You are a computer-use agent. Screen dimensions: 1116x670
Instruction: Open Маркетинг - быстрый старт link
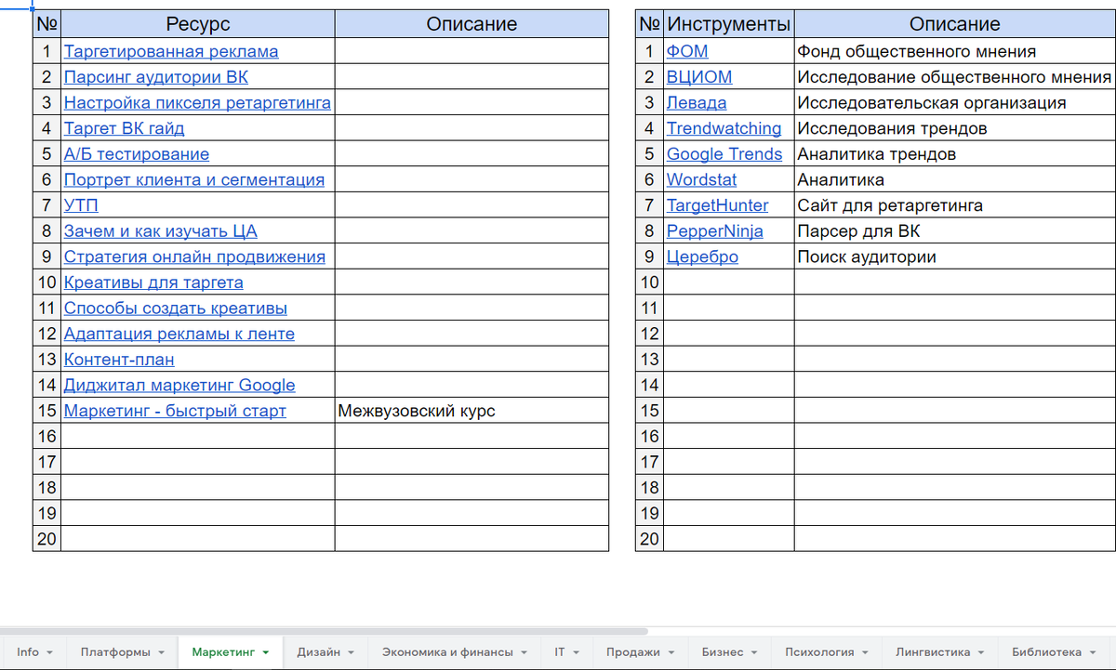tap(175, 411)
